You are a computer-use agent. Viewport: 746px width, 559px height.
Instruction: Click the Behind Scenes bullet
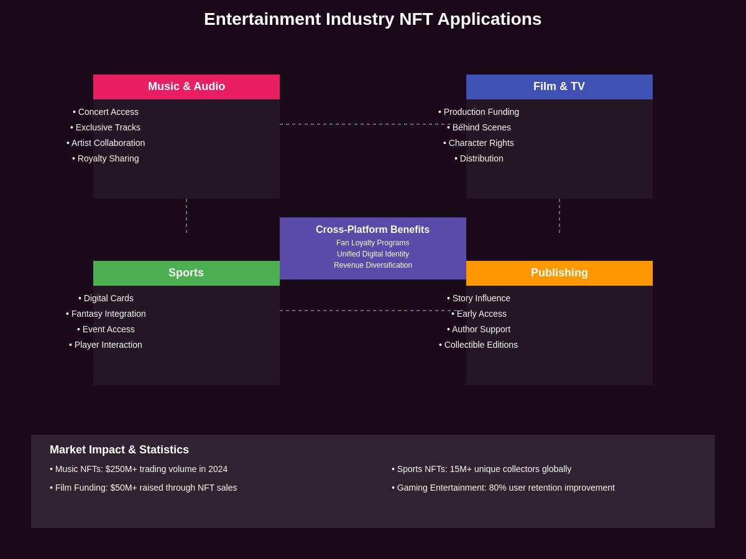[x=479, y=127]
